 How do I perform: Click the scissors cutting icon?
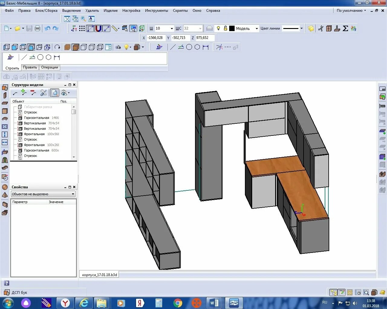click(x=321, y=28)
